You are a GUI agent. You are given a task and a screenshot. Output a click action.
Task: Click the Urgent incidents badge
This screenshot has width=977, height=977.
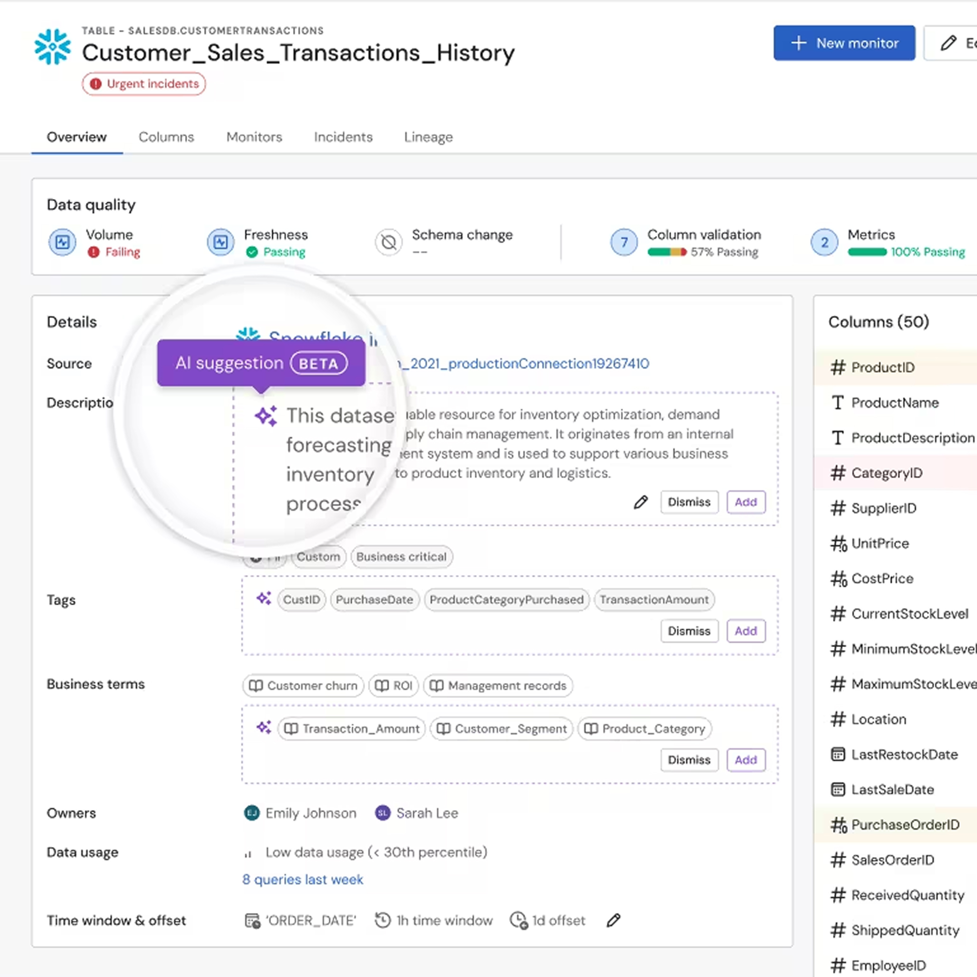[144, 84]
